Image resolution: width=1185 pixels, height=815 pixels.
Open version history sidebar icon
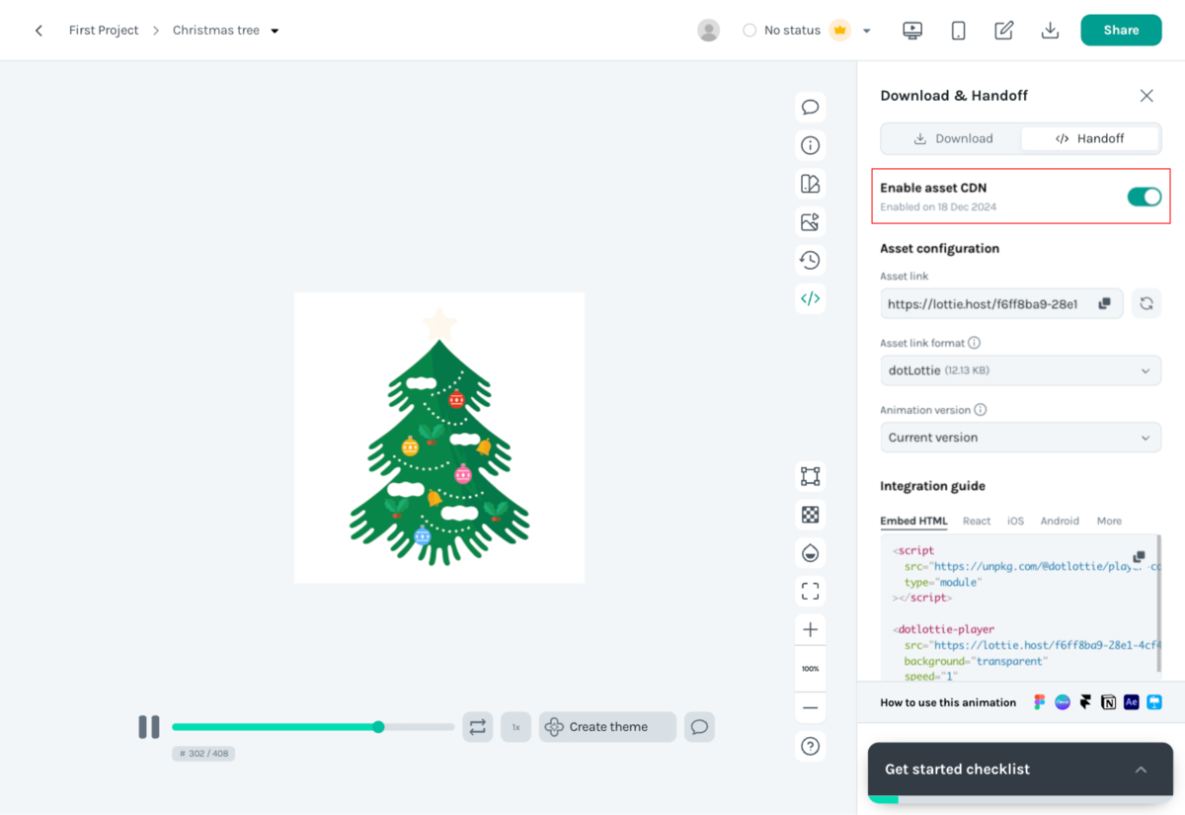(x=810, y=260)
